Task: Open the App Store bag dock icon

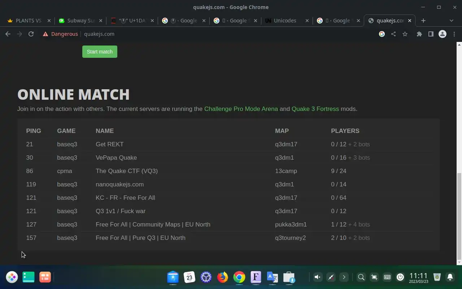Action: [289, 277]
